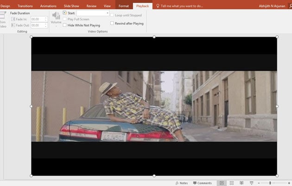Click the Fade Out icon

pyautogui.click(x=13, y=25)
